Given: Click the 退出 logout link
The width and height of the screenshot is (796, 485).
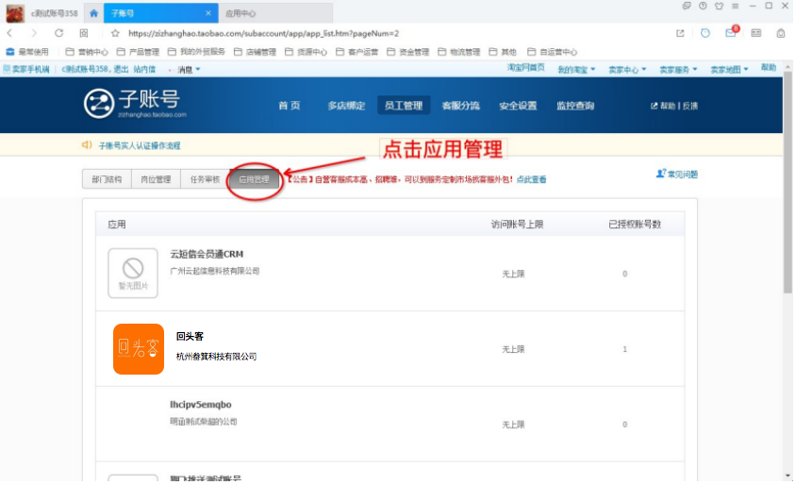Looking at the screenshot, I should click(x=121, y=69).
